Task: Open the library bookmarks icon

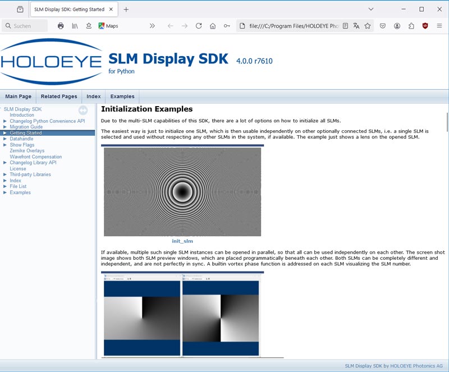Action: point(75,26)
